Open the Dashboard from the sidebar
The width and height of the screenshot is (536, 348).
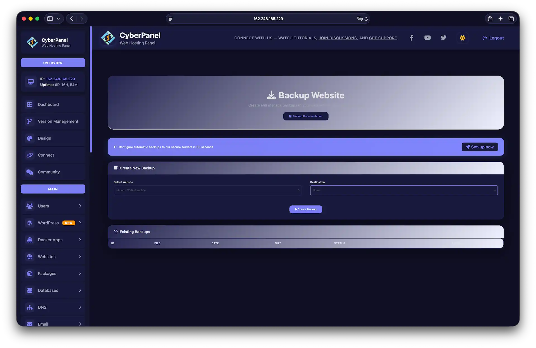click(48, 104)
